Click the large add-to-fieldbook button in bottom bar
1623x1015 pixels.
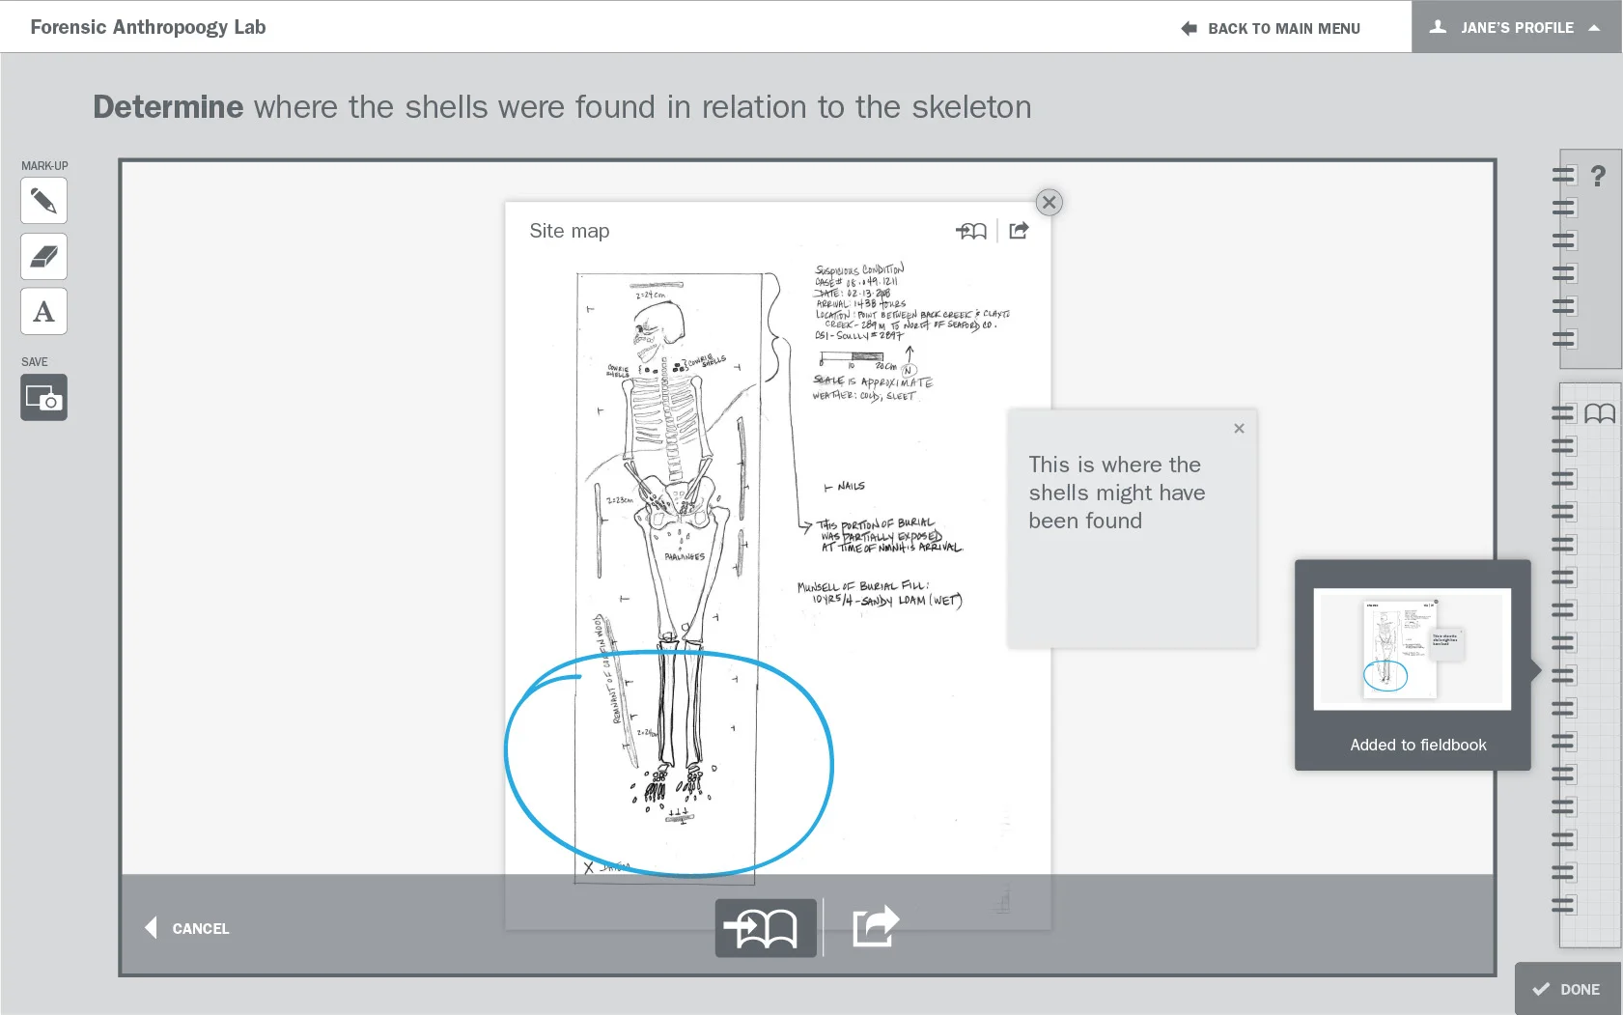pyautogui.click(x=766, y=928)
